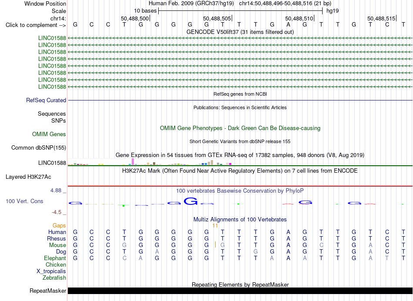
Task: Click the orange insertion bar in the Mouse row
Action: 216,244
